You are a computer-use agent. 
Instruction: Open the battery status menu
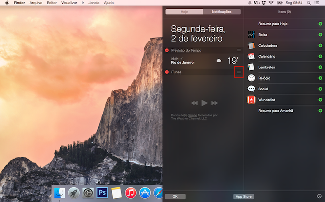[279, 3]
